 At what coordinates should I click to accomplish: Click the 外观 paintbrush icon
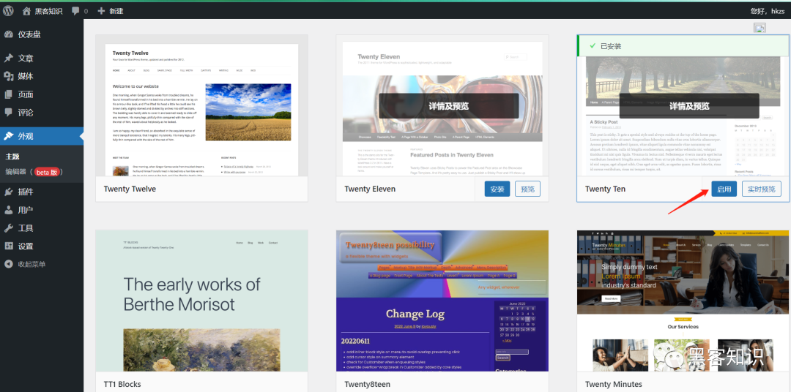[9, 136]
